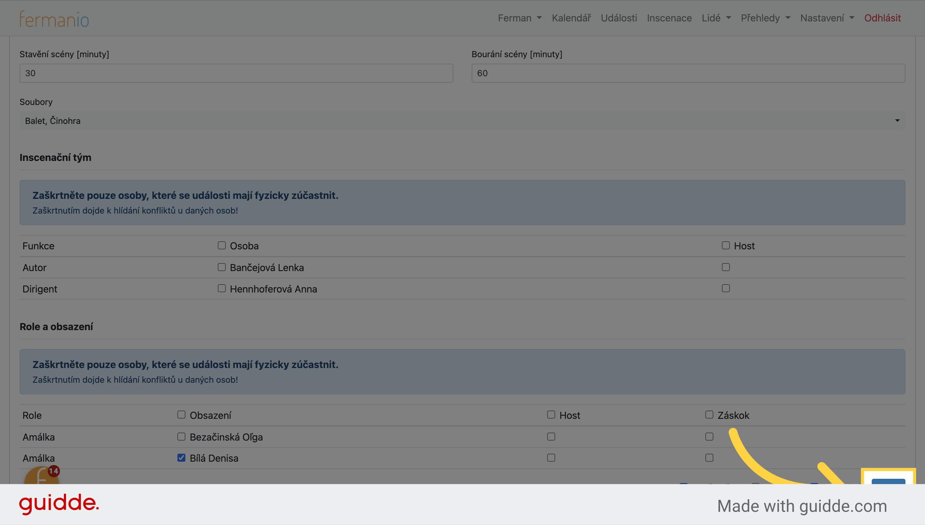Focus the Bourání scény minutes field

(x=688, y=73)
